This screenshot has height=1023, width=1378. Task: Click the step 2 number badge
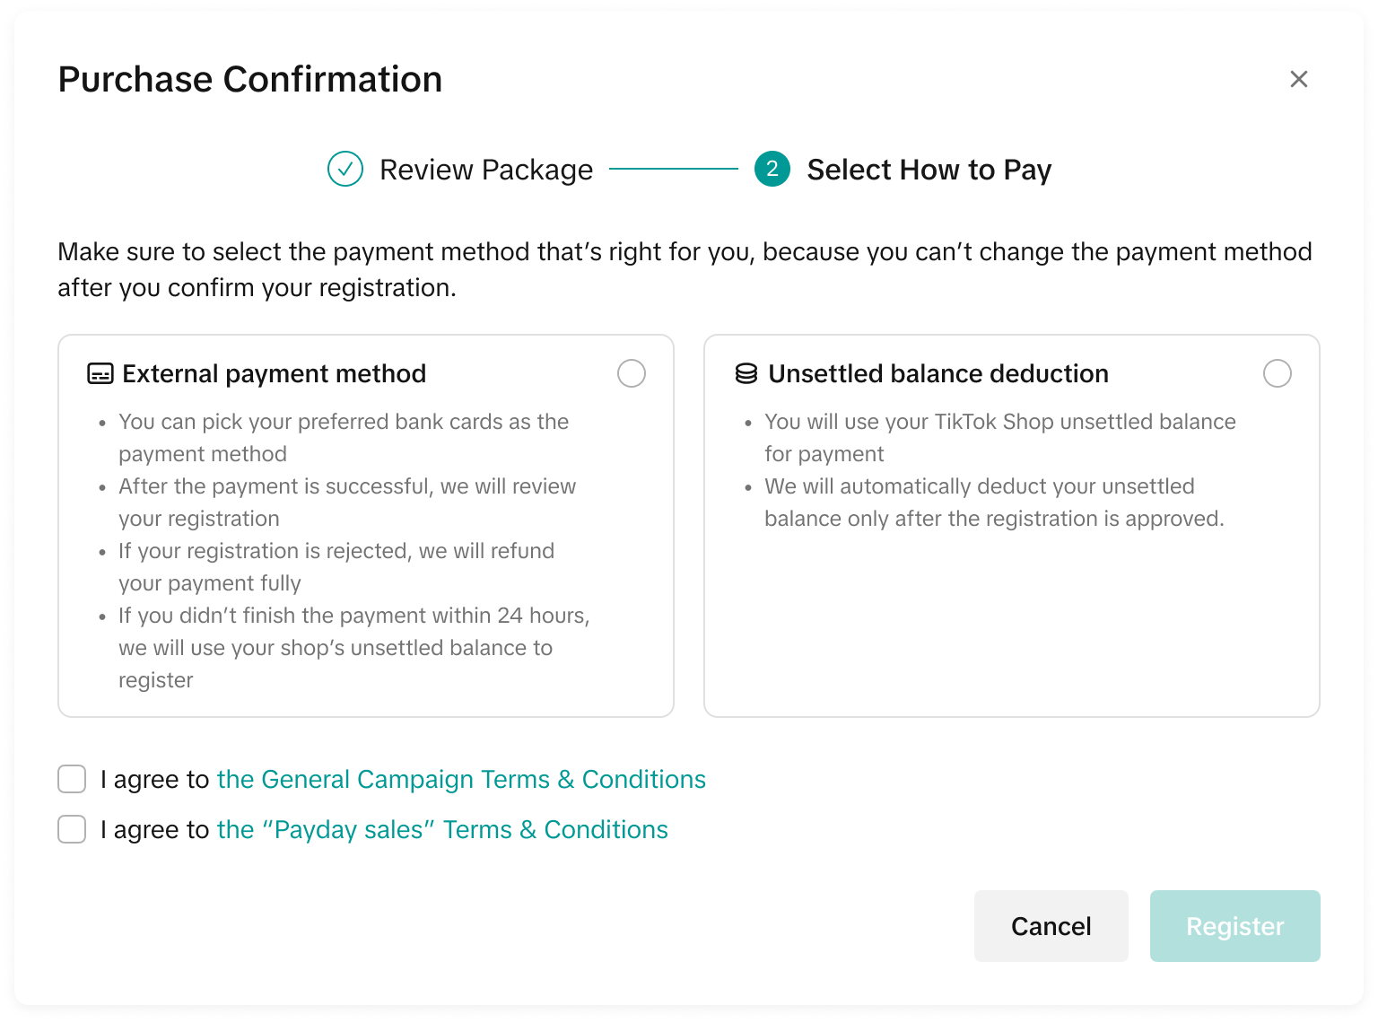click(x=772, y=169)
